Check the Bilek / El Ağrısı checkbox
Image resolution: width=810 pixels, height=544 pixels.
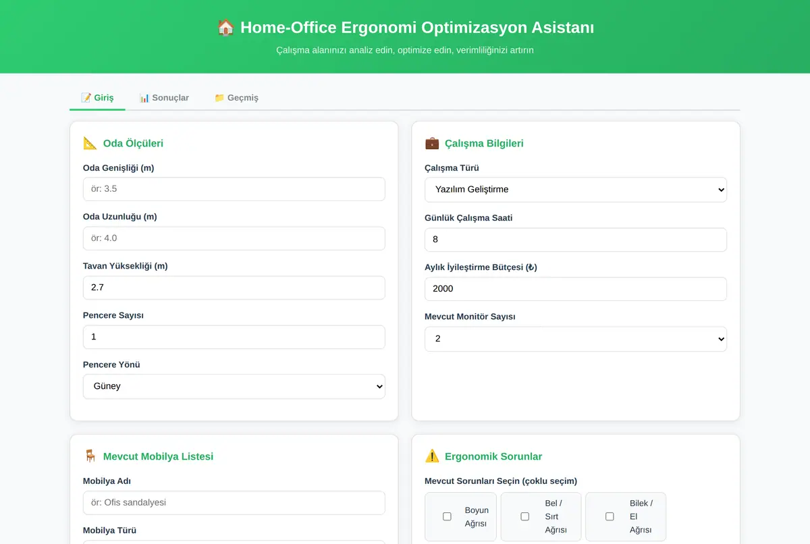tap(610, 516)
